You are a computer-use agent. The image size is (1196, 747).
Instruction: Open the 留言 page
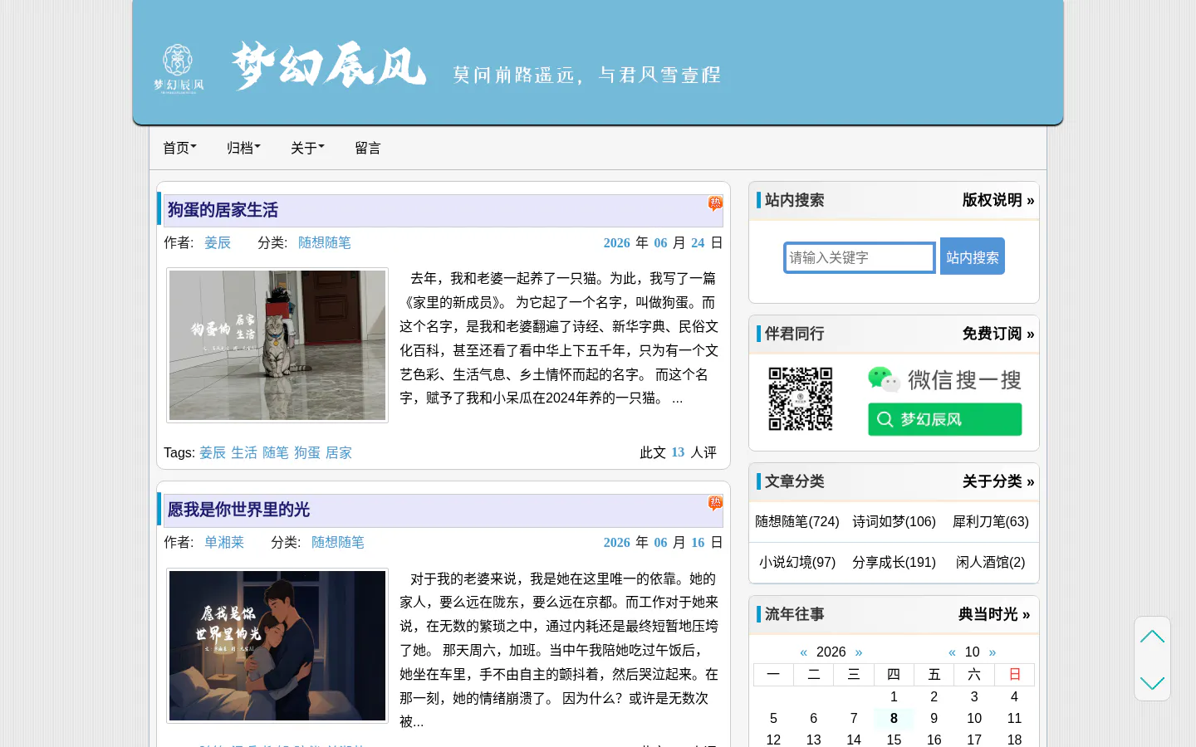tap(368, 148)
